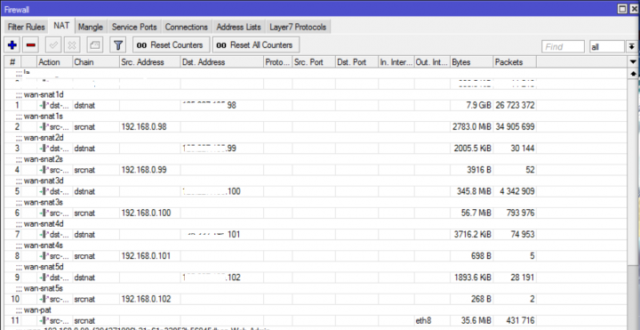Click the action icon in rule 10
Screen dimensions: 640x330
44,300
